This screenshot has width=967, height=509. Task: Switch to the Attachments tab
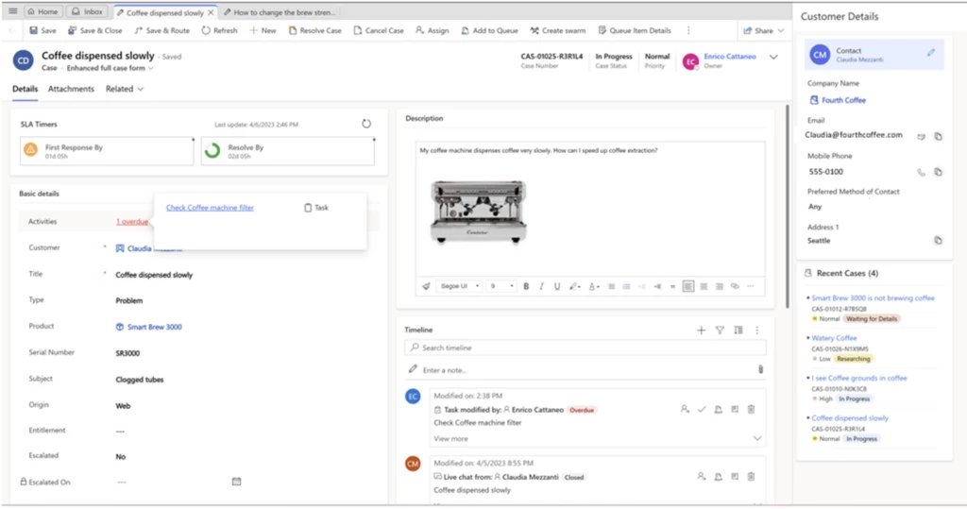(71, 89)
